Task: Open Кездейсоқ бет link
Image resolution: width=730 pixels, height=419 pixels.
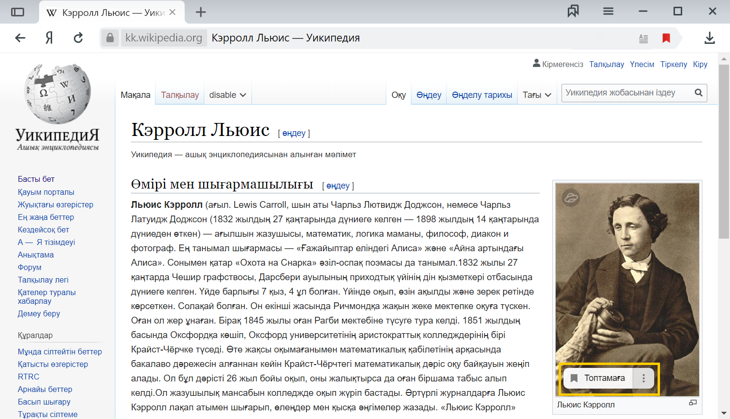Action: tap(43, 230)
